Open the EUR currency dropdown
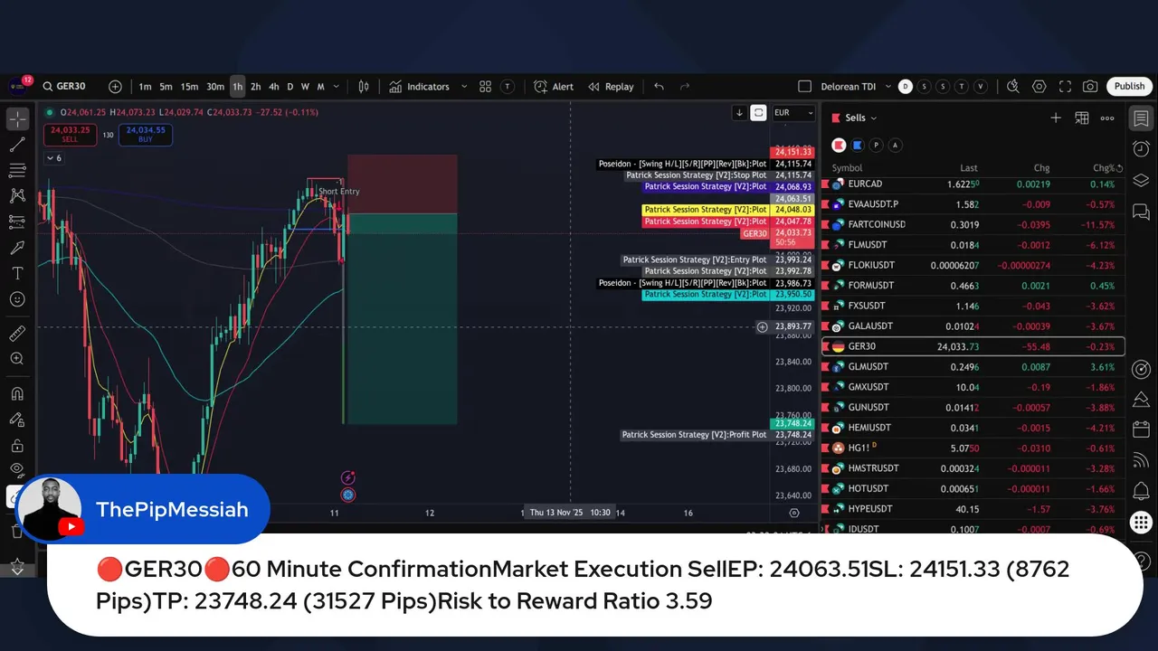Screen dimensions: 1158x651 [793, 113]
